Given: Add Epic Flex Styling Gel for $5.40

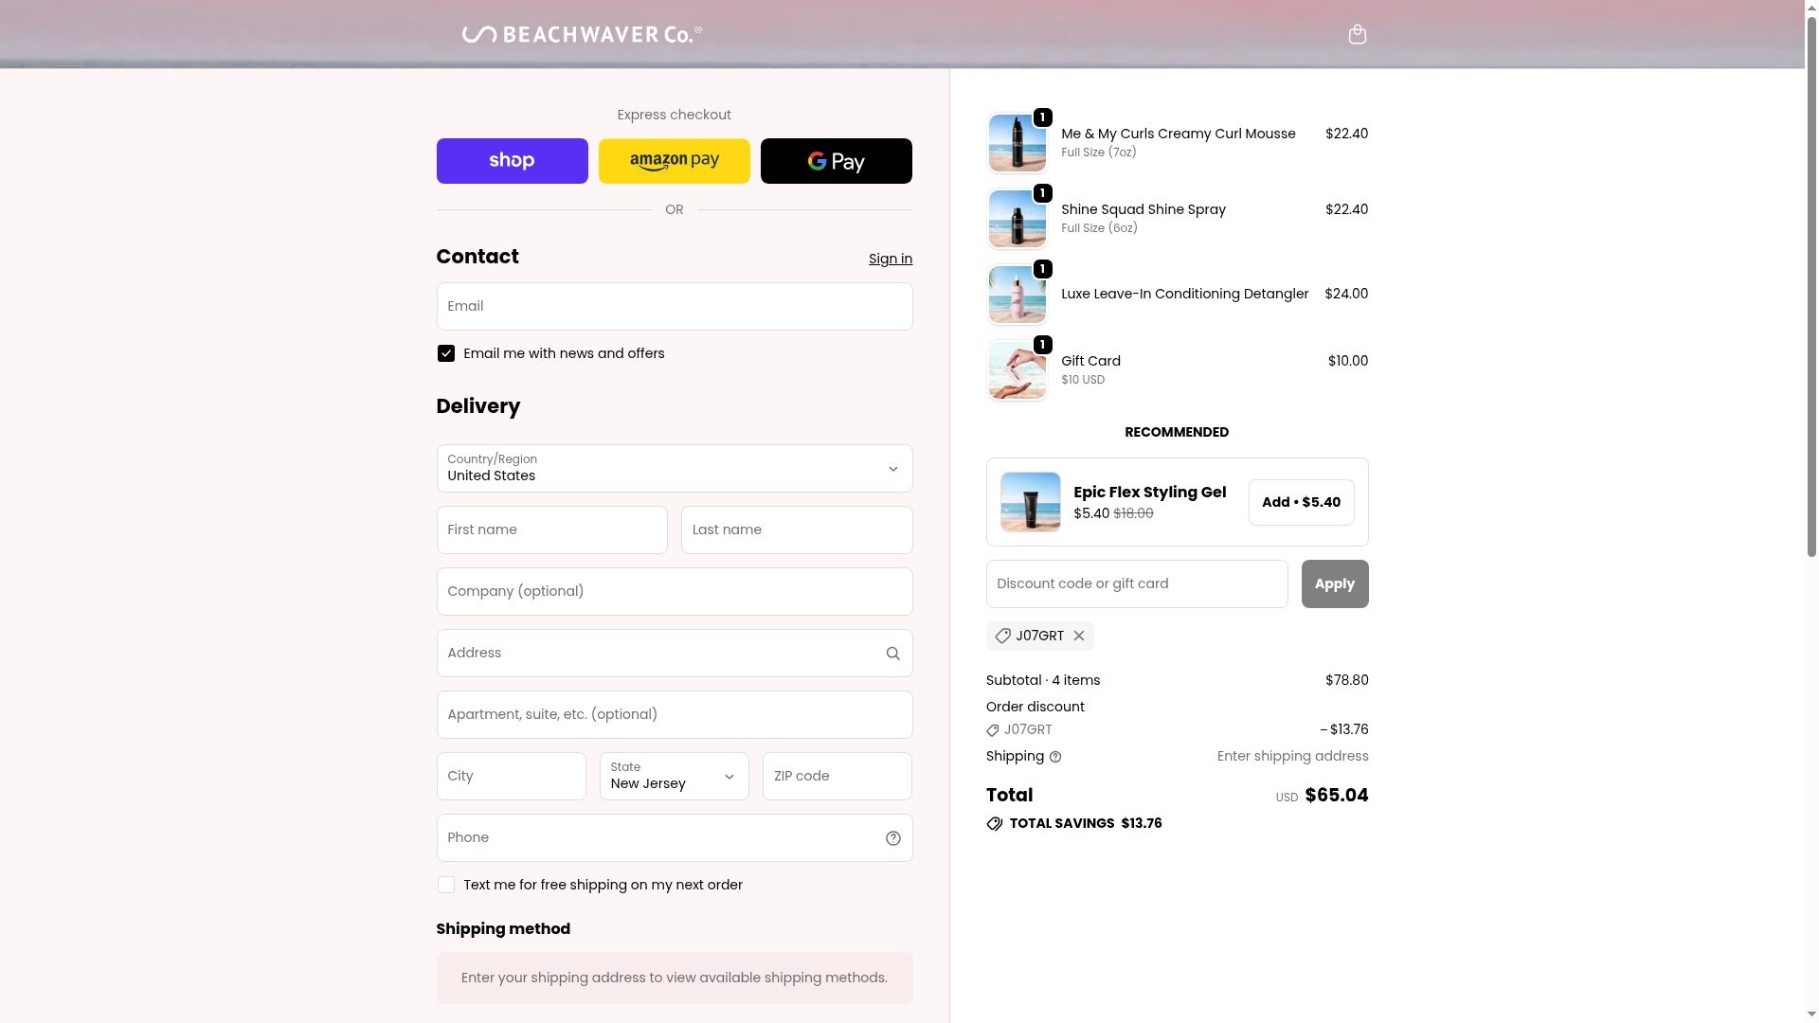Looking at the screenshot, I should [1301, 502].
